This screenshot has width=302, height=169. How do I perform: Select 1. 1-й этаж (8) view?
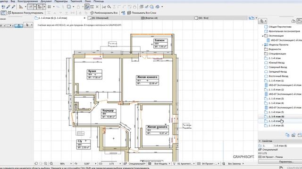coord(276,126)
